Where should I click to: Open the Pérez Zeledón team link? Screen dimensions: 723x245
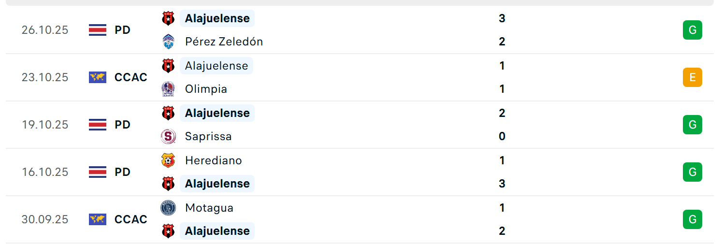coord(224,42)
